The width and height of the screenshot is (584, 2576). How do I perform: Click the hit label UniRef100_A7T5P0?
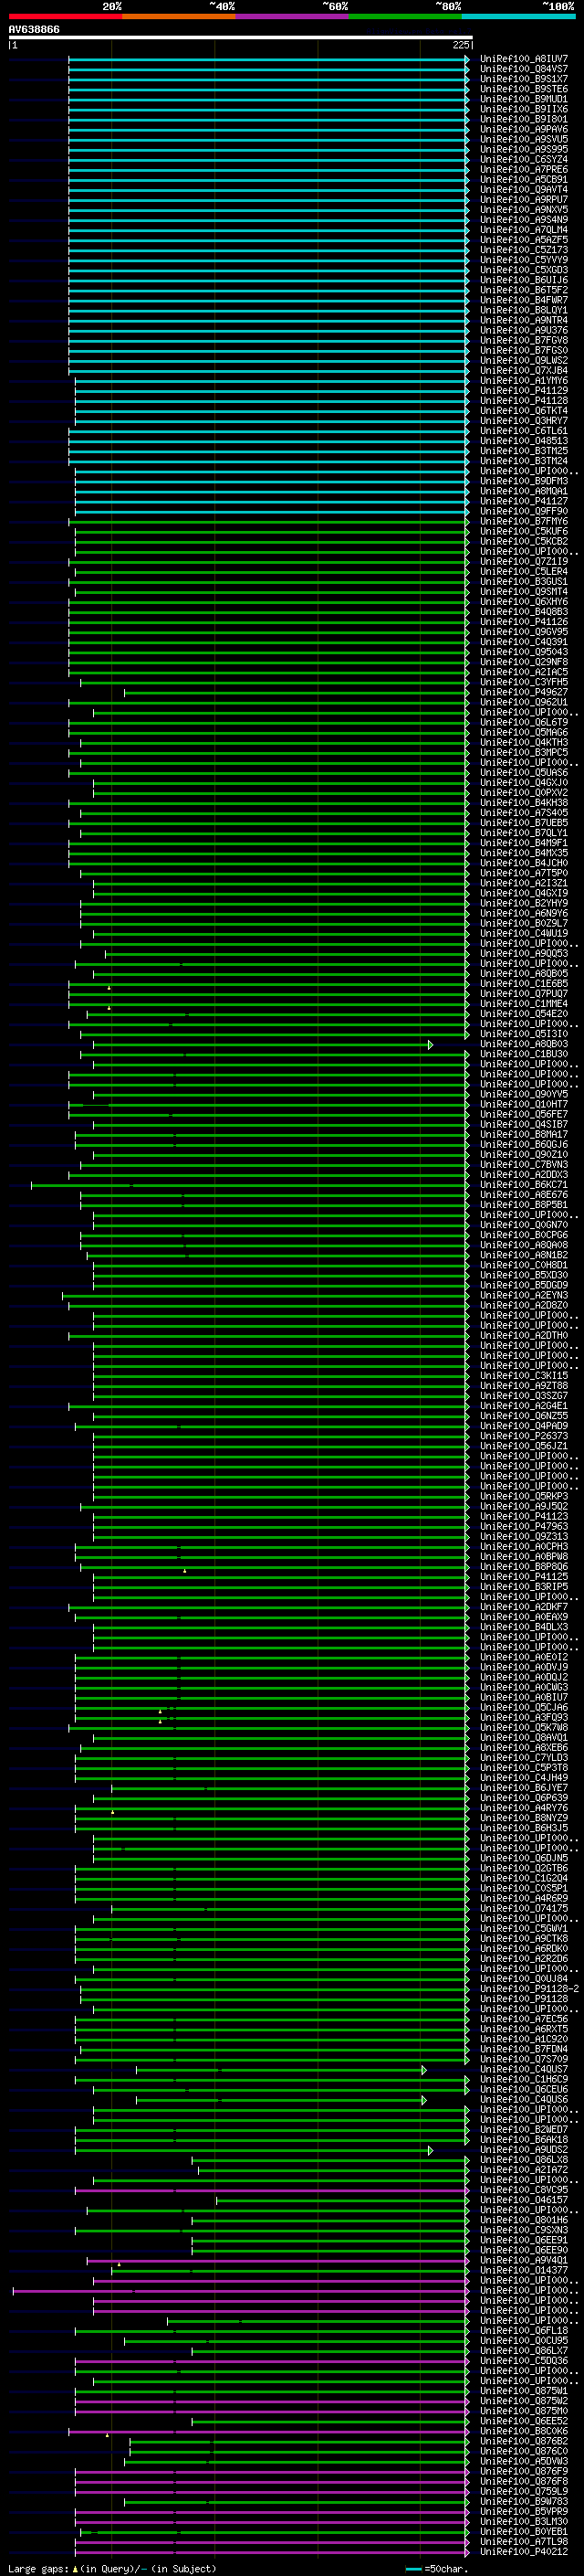pos(523,873)
